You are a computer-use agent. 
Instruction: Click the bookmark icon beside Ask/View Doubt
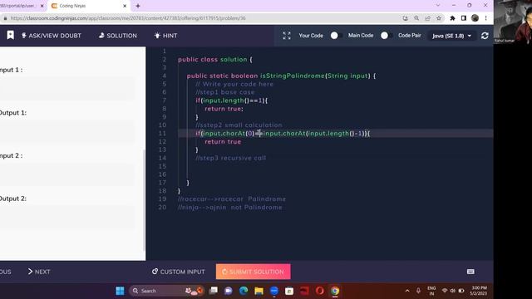click(x=11, y=35)
